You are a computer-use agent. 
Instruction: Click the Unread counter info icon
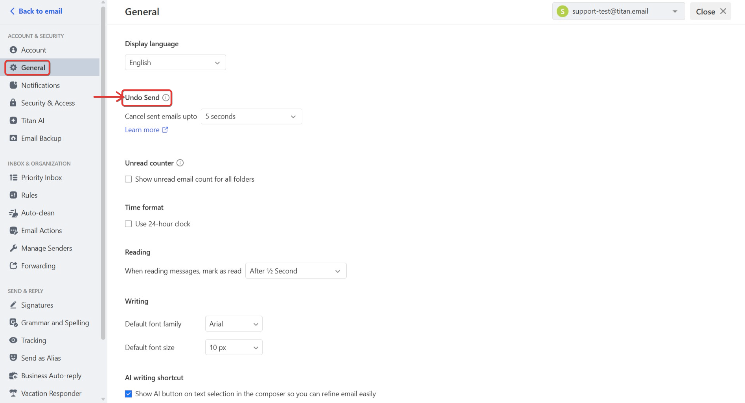[180, 163]
